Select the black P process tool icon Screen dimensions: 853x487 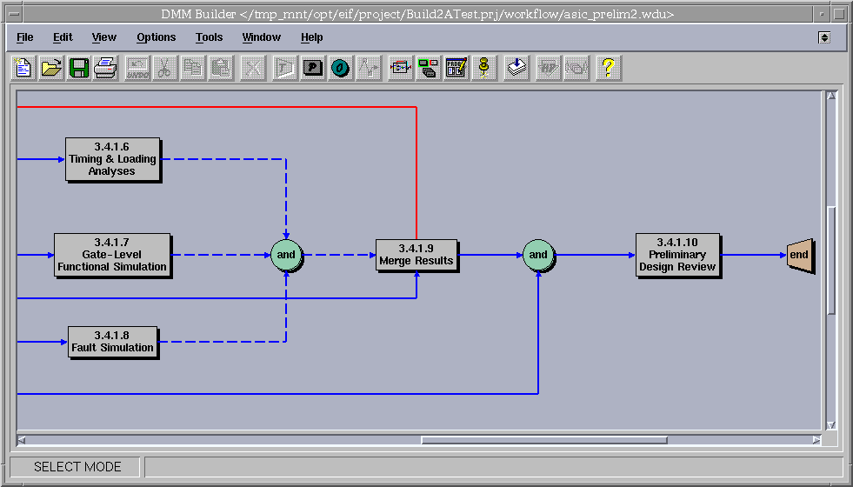312,67
